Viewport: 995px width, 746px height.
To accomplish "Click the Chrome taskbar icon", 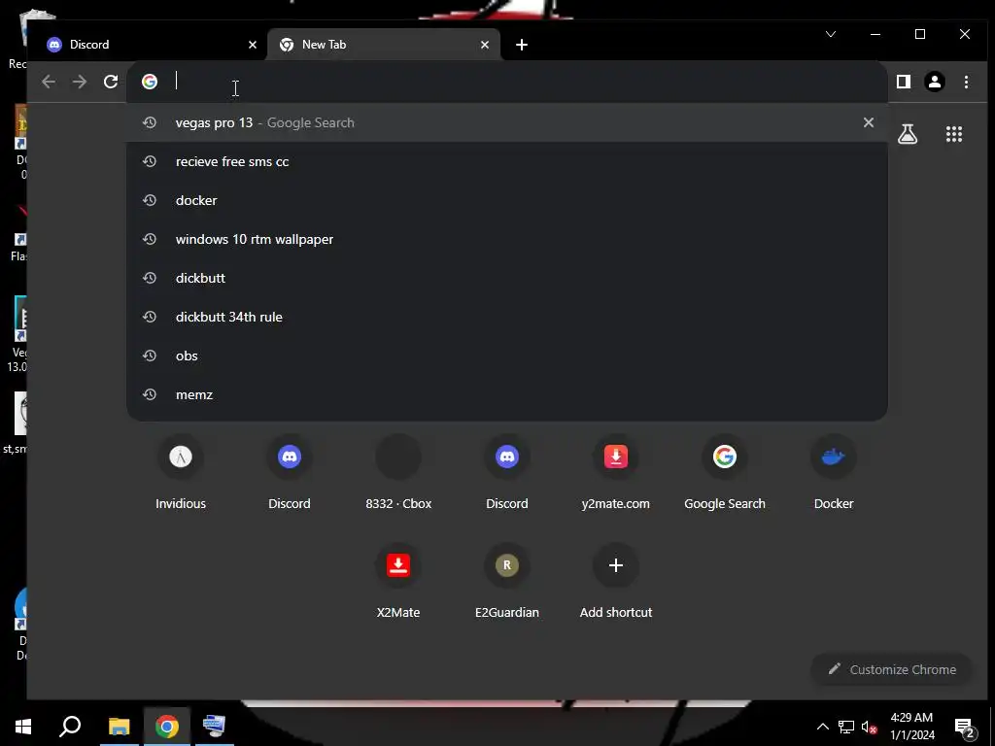I will (167, 727).
